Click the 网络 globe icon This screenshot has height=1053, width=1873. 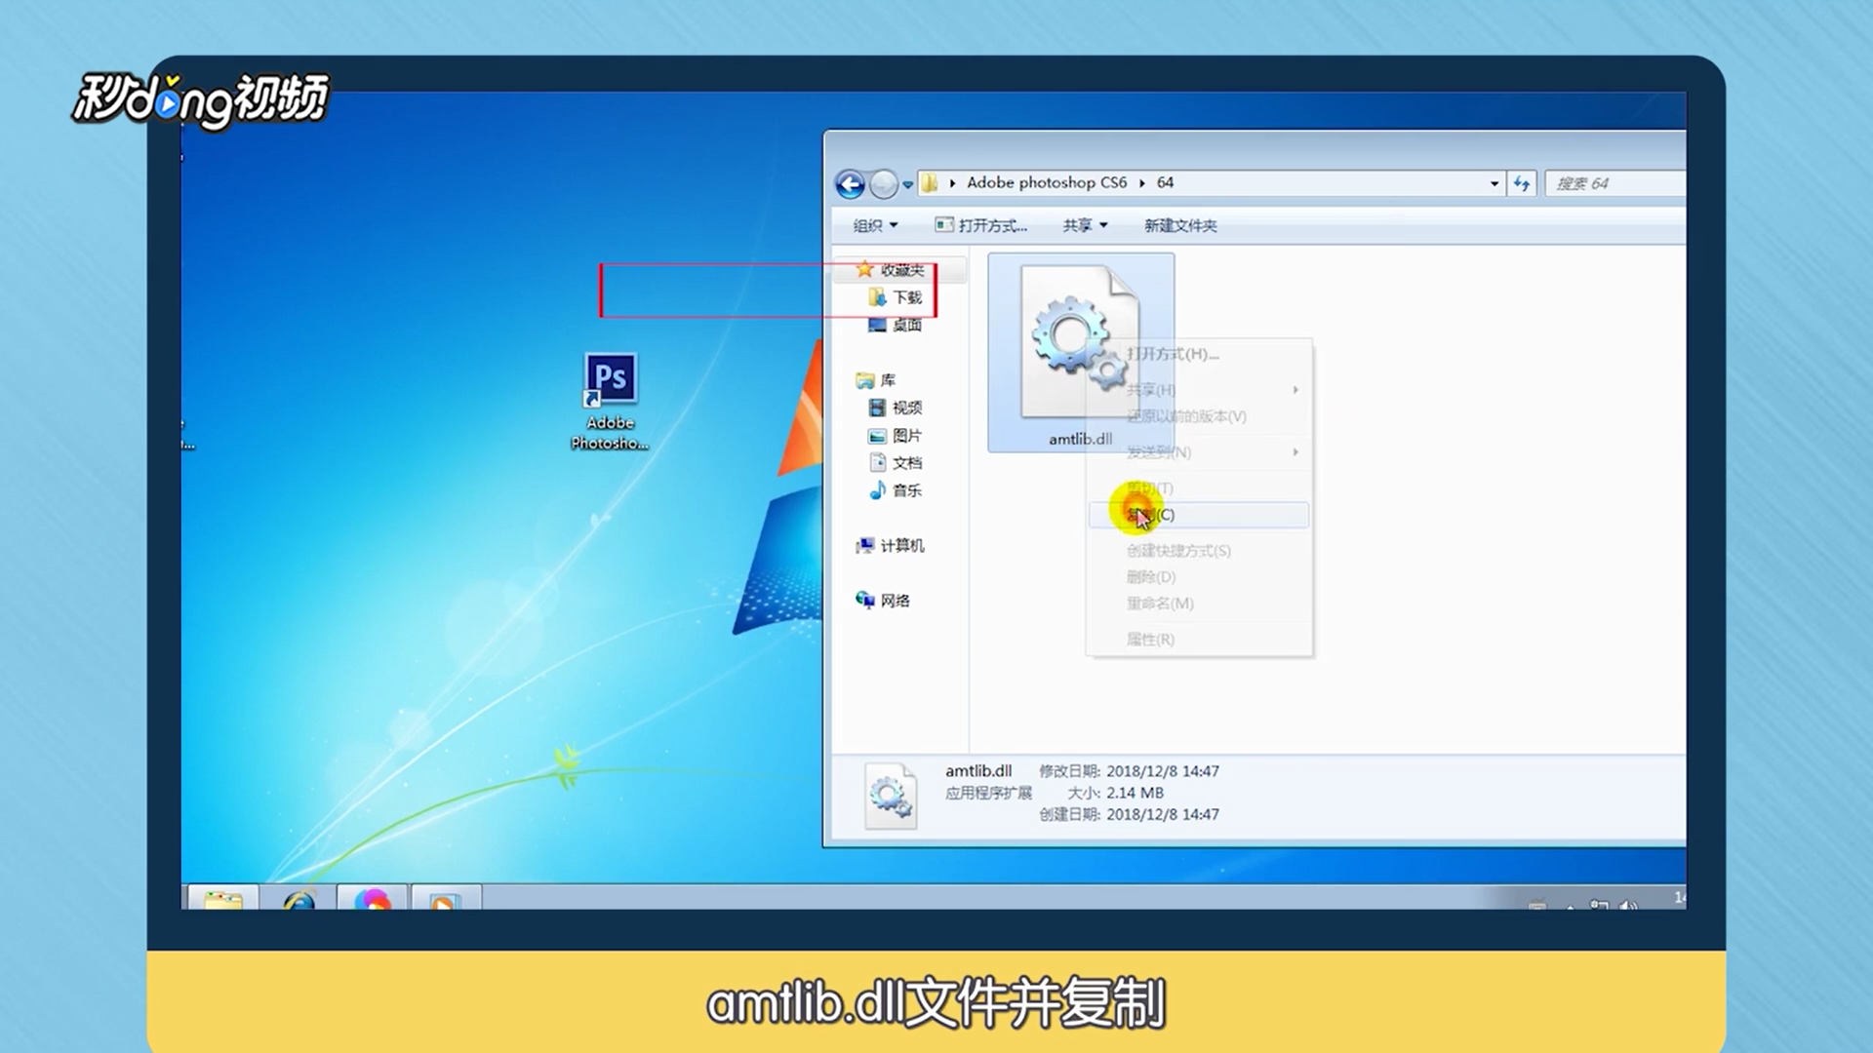(864, 600)
